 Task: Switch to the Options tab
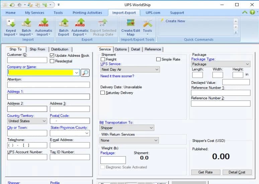[x=121, y=49]
